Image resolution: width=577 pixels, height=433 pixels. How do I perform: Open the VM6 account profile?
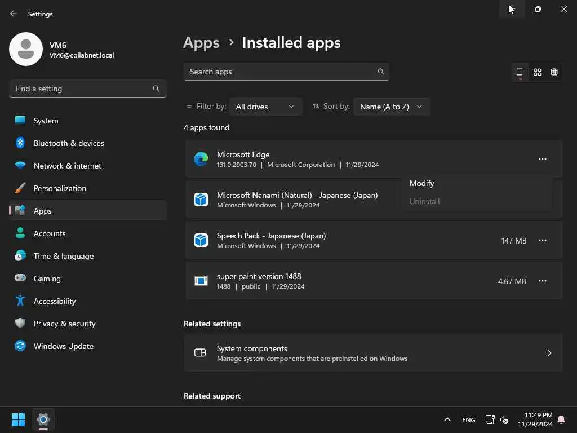point(62,50)
